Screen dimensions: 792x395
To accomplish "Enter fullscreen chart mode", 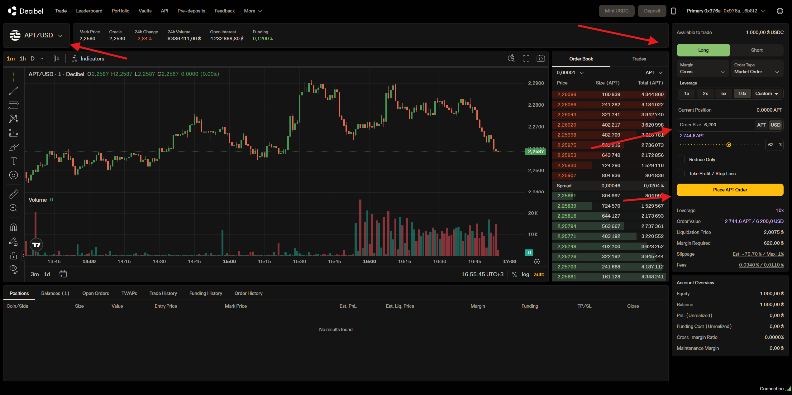I will click(526, 59).
